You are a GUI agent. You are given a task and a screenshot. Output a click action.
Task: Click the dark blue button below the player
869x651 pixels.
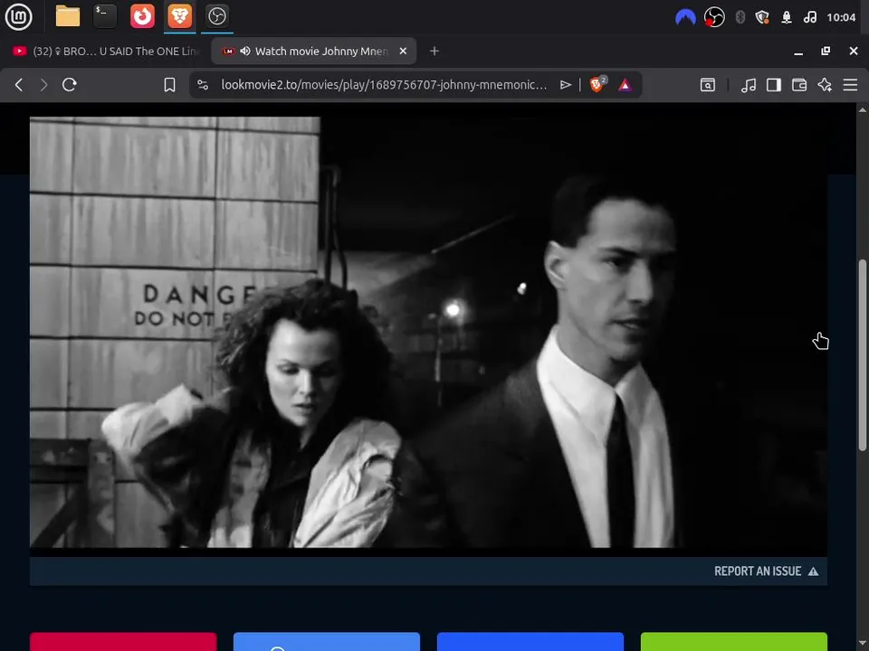click(530, 642)
